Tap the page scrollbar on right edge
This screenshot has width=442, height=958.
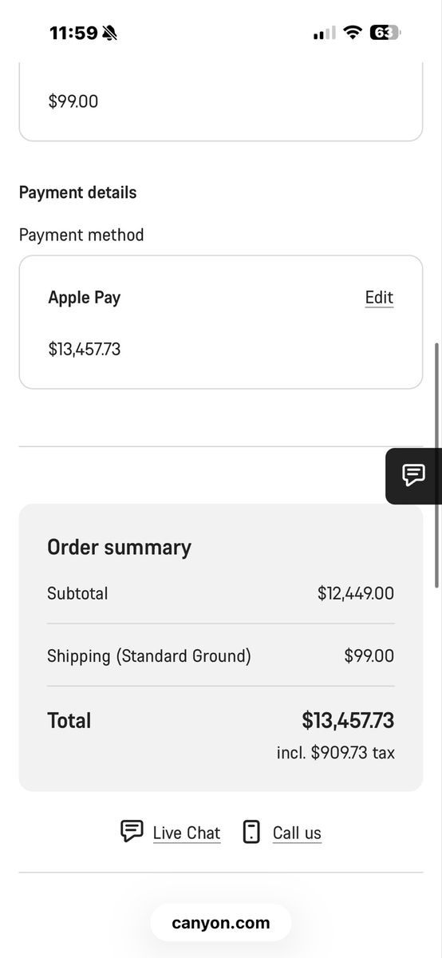click(436, 465)
